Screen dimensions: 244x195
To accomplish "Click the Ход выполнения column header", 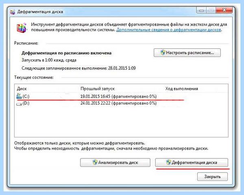I will 182,89.
